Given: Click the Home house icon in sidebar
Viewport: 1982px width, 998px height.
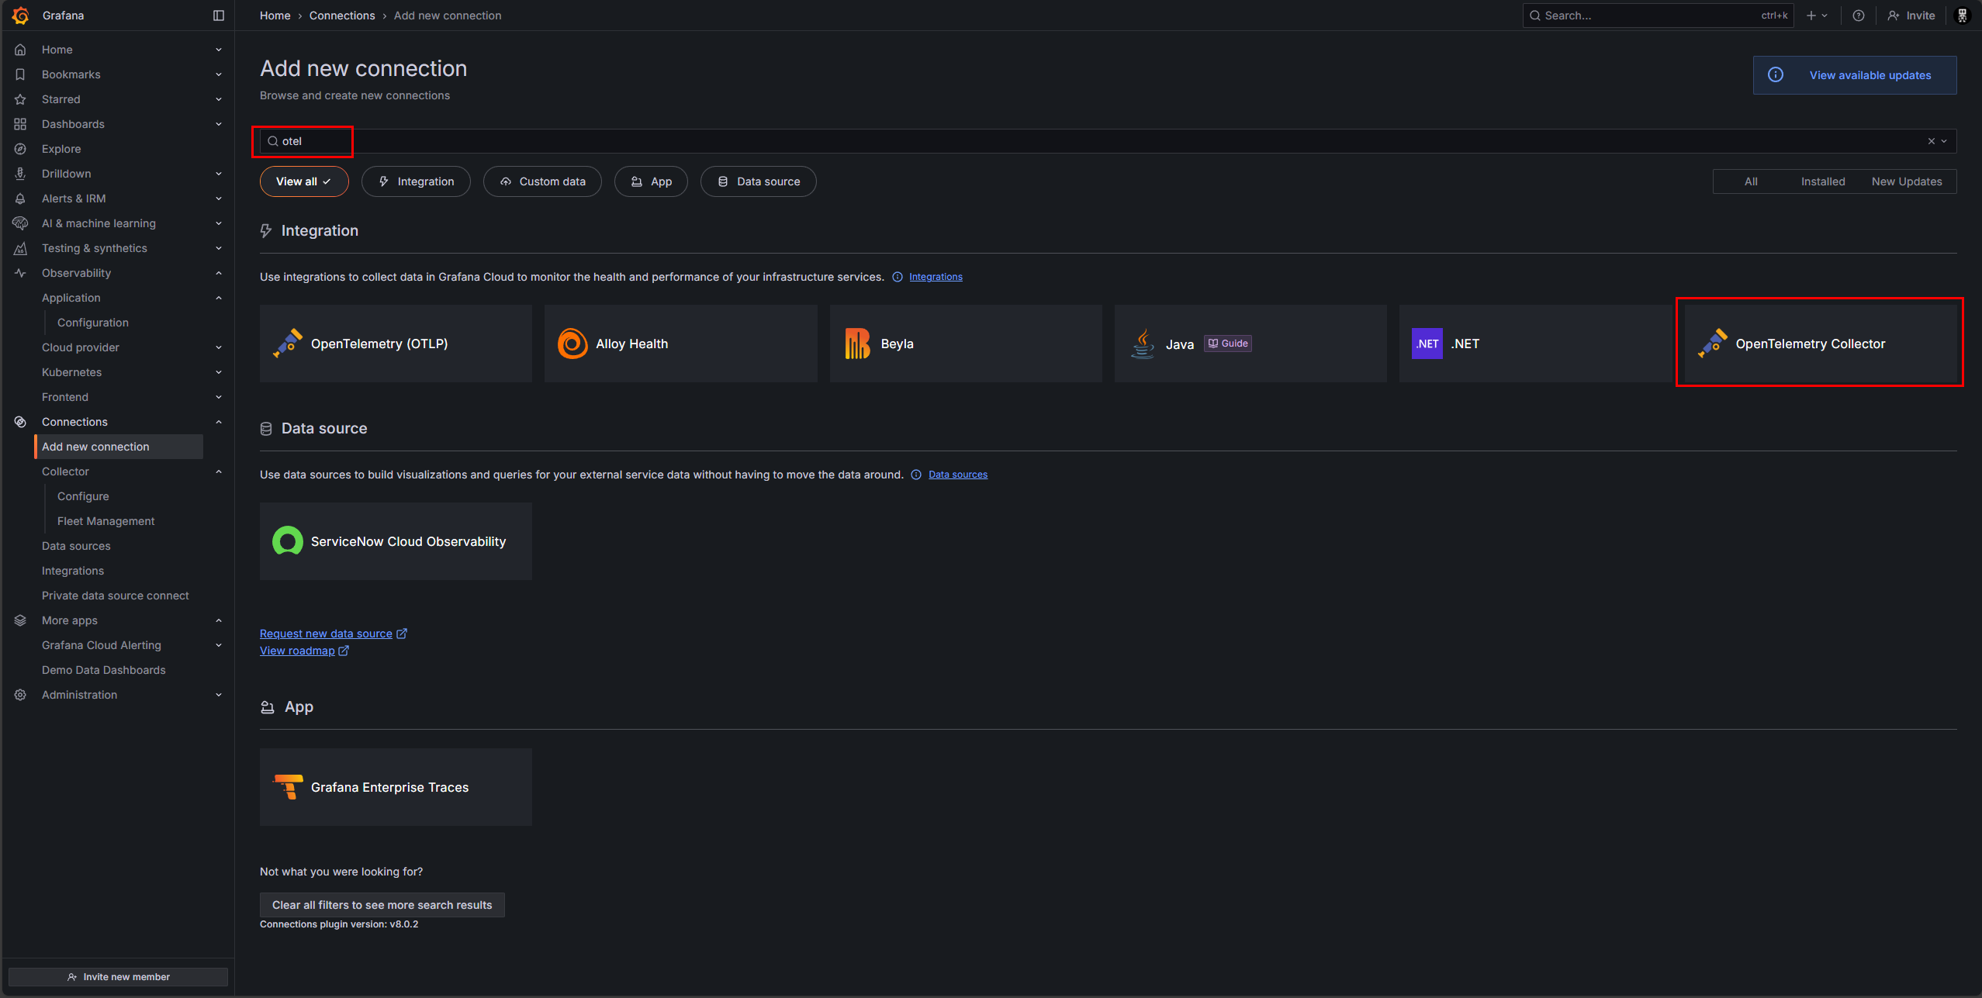Looking at the screenshot, I should (21, 50).
